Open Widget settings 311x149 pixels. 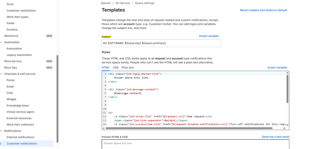tap(11, 99)
